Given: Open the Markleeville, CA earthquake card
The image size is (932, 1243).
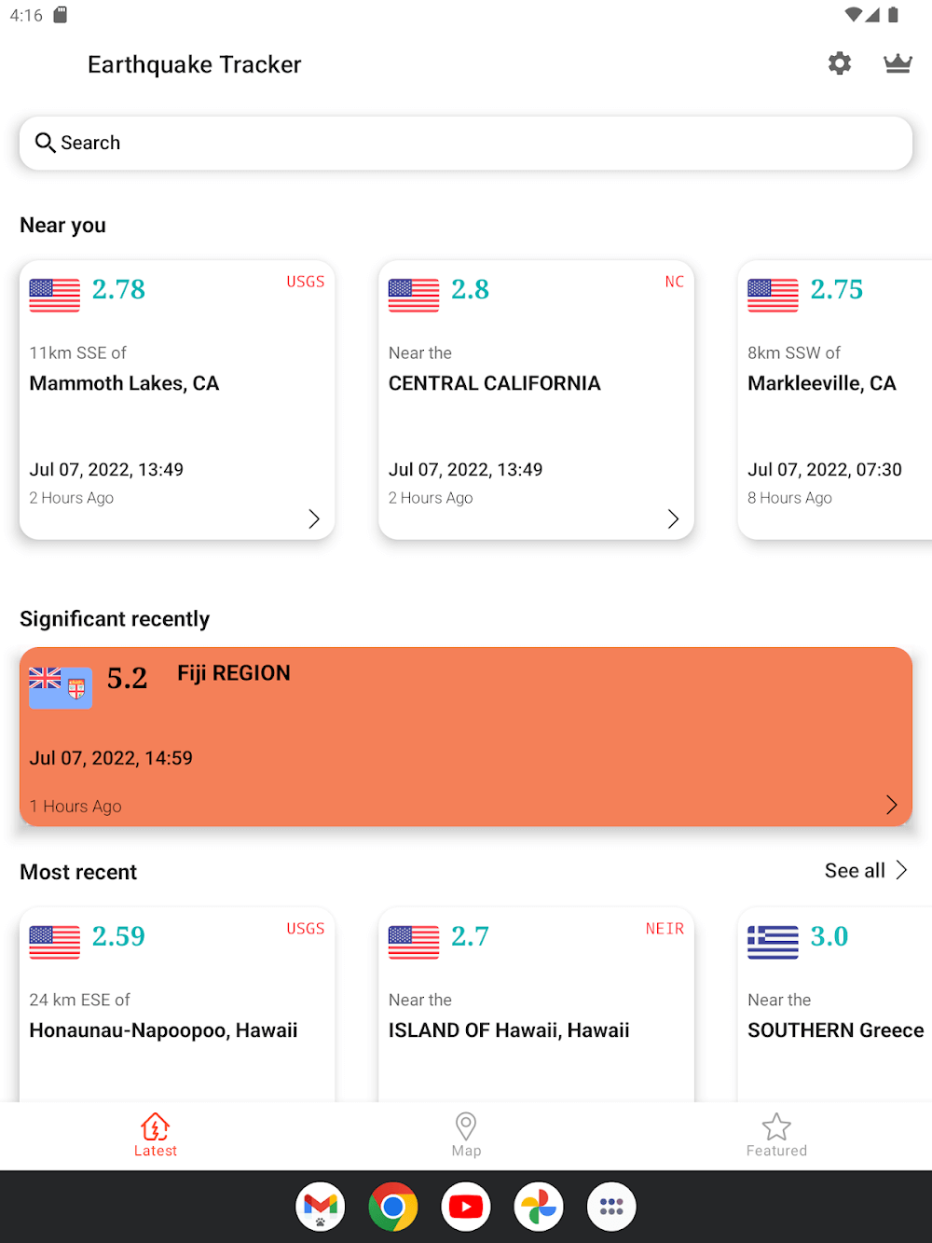Looking at the screenshot, I should 834,399.
